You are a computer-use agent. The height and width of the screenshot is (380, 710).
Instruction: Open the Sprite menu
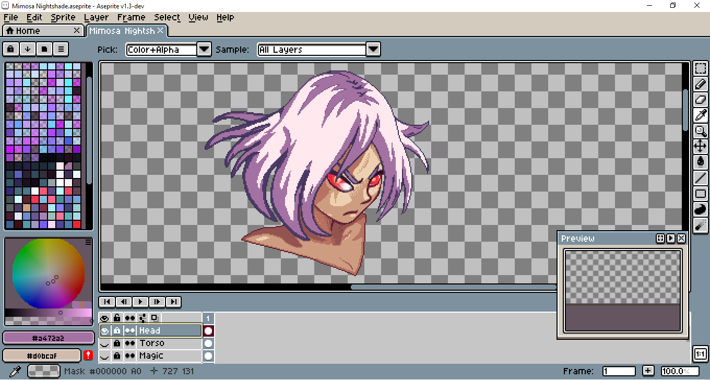[x=63, y=17]
